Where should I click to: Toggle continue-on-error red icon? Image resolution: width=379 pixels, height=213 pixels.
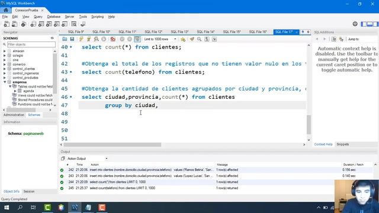pos(113,39)
